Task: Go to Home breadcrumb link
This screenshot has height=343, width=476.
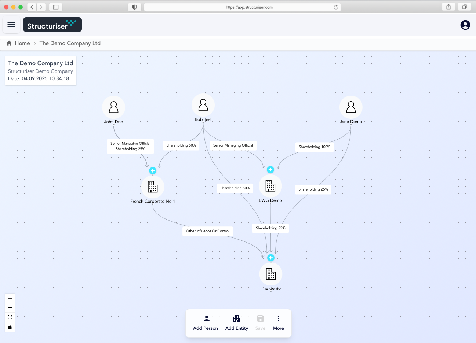Action: click(22, 43)
